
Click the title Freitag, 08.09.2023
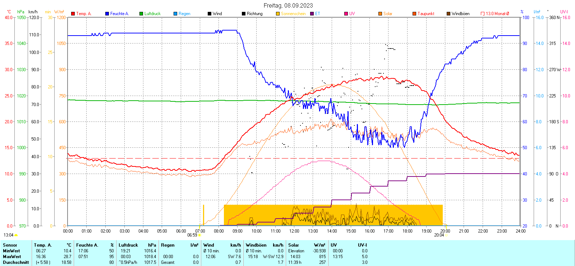288,5
